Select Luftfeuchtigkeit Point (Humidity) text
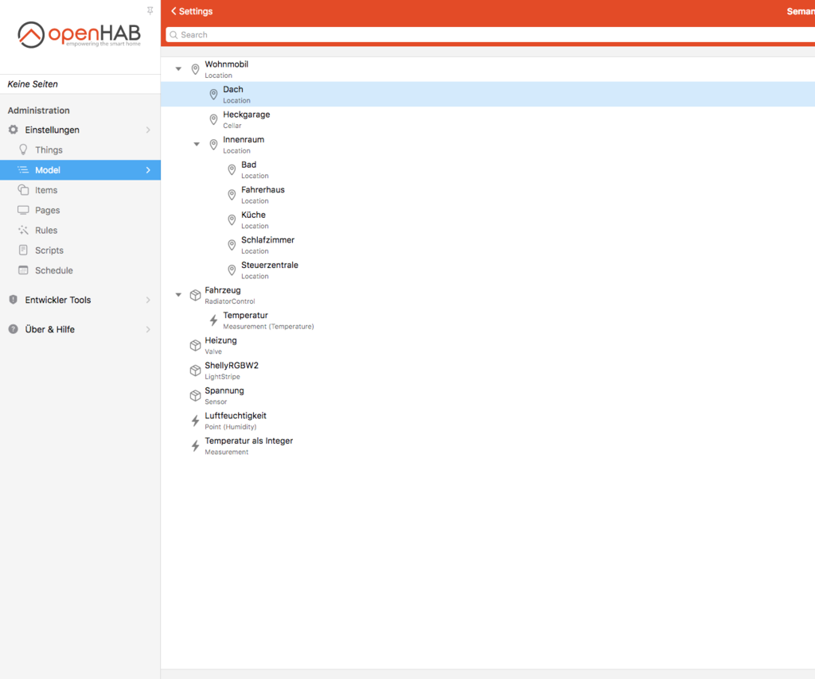Screen dimensions: 815x679 [x=236, y=421]
